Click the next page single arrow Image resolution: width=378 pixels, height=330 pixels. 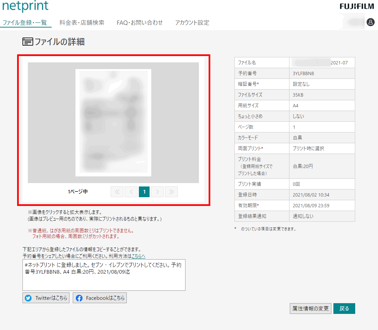tap(157, 191)
